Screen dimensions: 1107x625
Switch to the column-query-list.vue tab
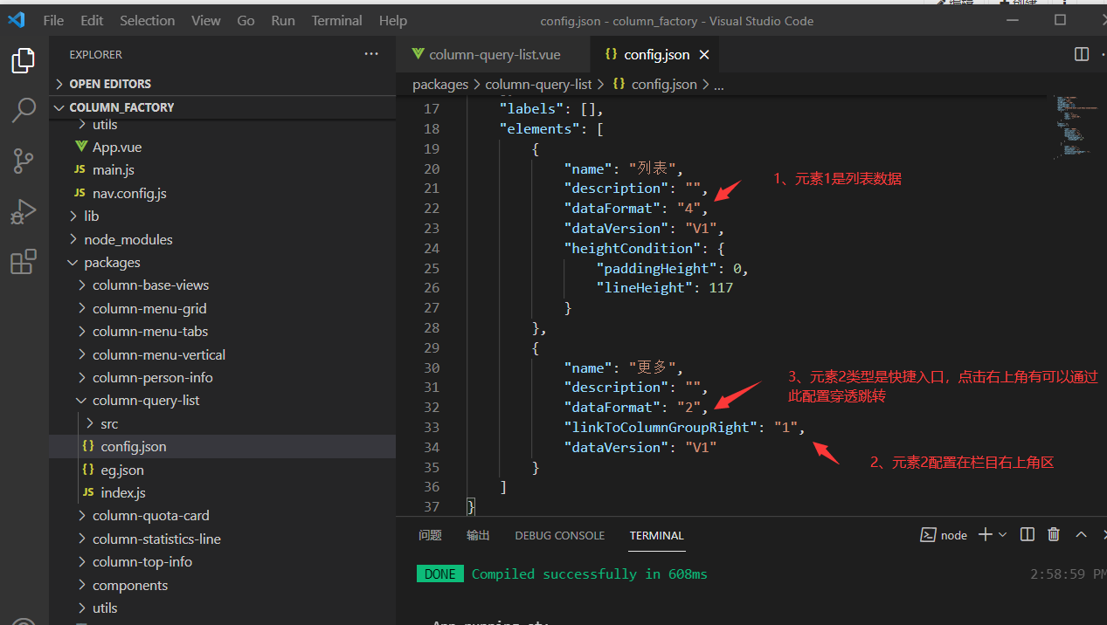(494, 54)
